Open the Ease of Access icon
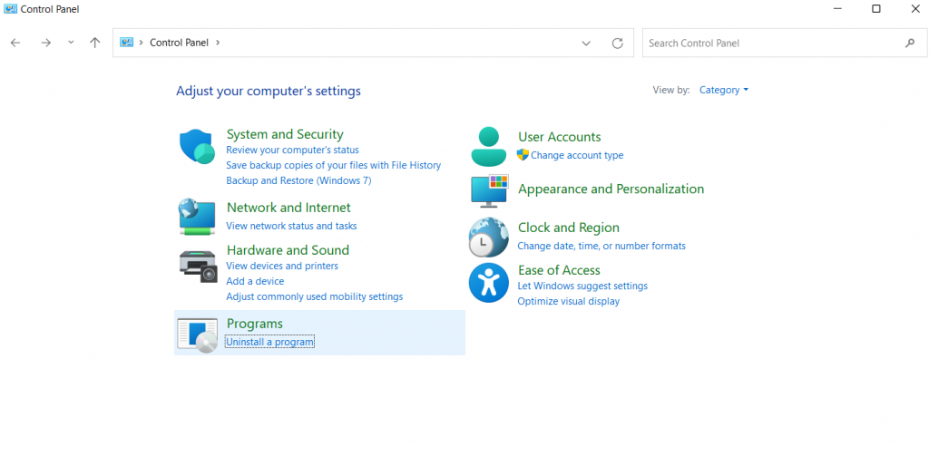The image size is (929, 456). click(x=489, y=283)
